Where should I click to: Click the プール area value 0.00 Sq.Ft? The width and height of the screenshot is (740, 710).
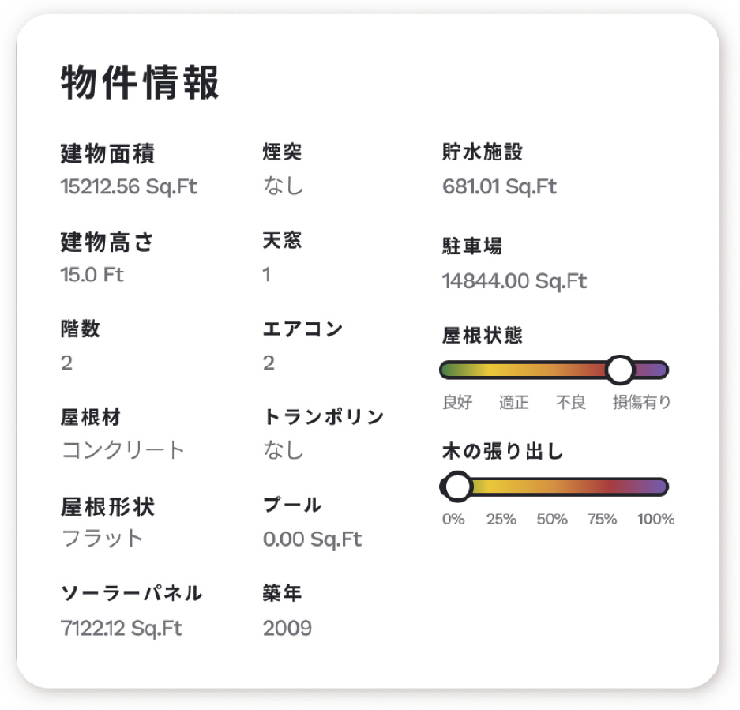313,539
